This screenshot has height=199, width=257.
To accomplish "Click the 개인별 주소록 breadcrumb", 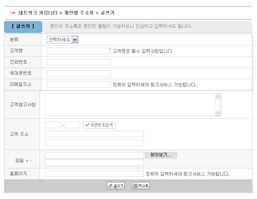I will (79, 13).
